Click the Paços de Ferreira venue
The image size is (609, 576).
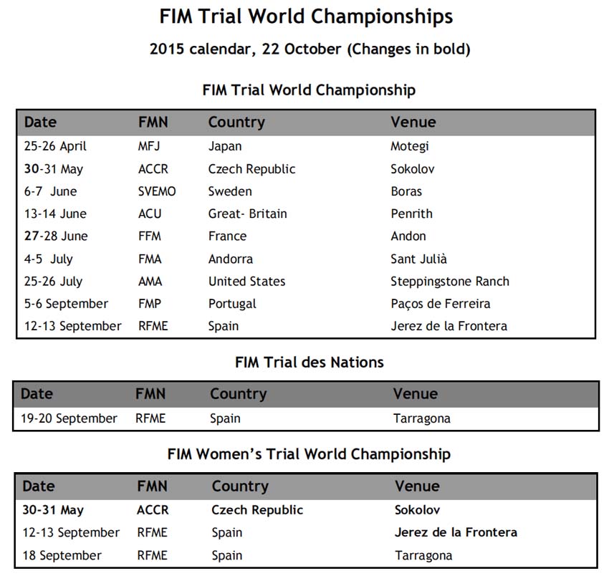[x=441, y=304]
